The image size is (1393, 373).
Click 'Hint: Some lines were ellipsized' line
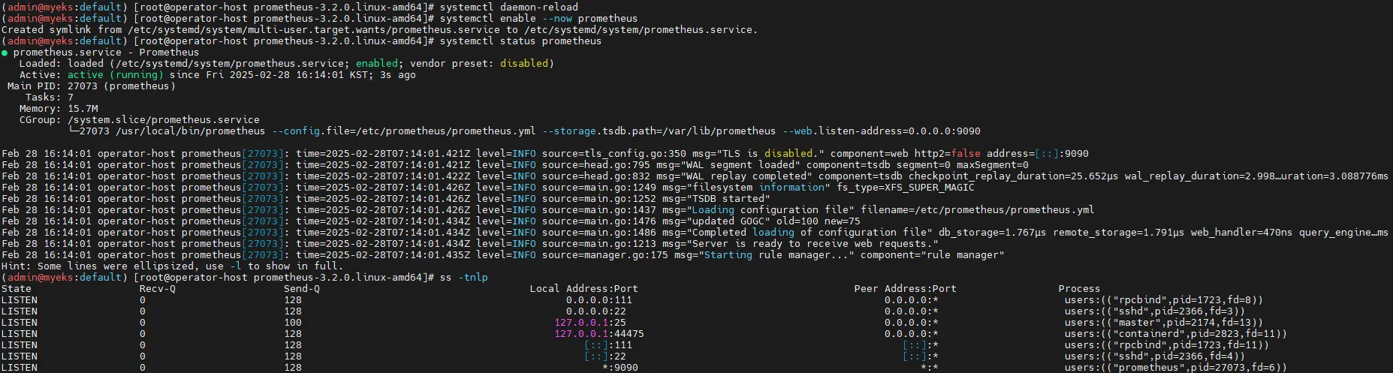[x=173, y=266]
